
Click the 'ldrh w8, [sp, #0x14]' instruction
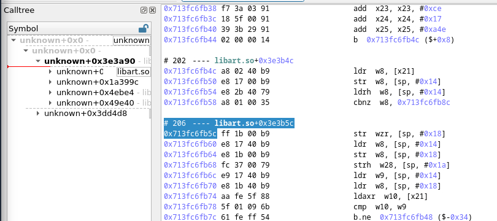coord(399,92)
